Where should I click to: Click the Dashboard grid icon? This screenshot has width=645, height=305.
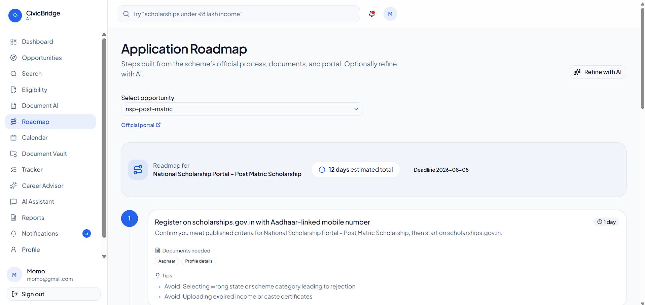(x=13, y=42)
